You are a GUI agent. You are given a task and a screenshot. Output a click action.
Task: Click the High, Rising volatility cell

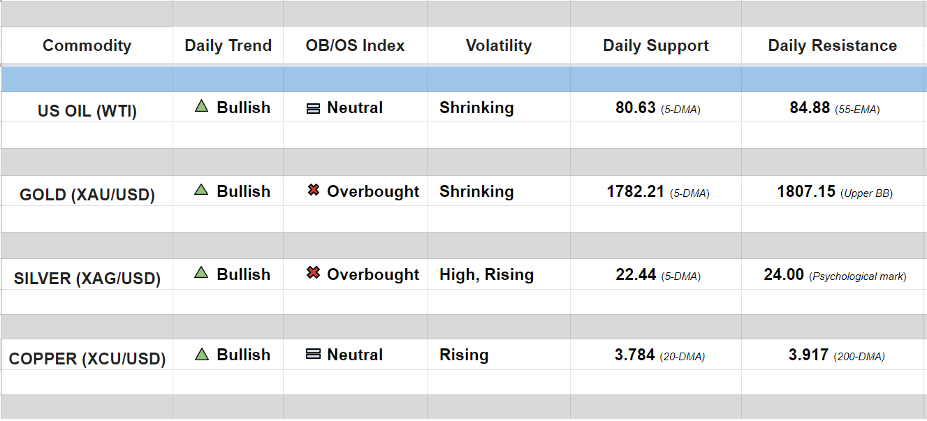tap(486, 275)
